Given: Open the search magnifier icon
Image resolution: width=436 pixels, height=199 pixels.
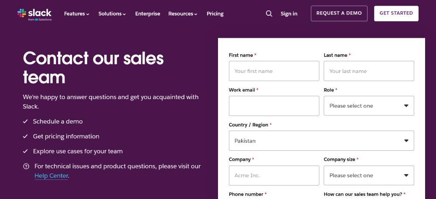Looking at the screenshot, I should tap(269, 13).
